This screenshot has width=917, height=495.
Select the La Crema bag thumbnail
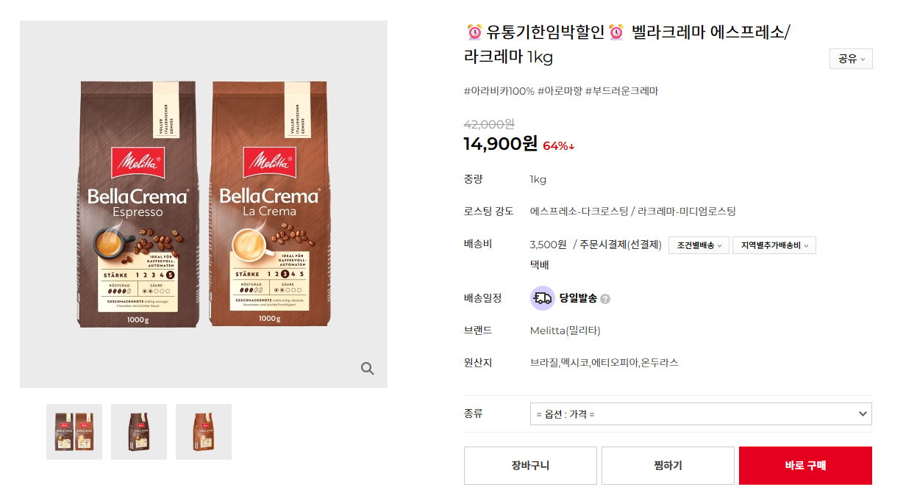coord(204,432)
